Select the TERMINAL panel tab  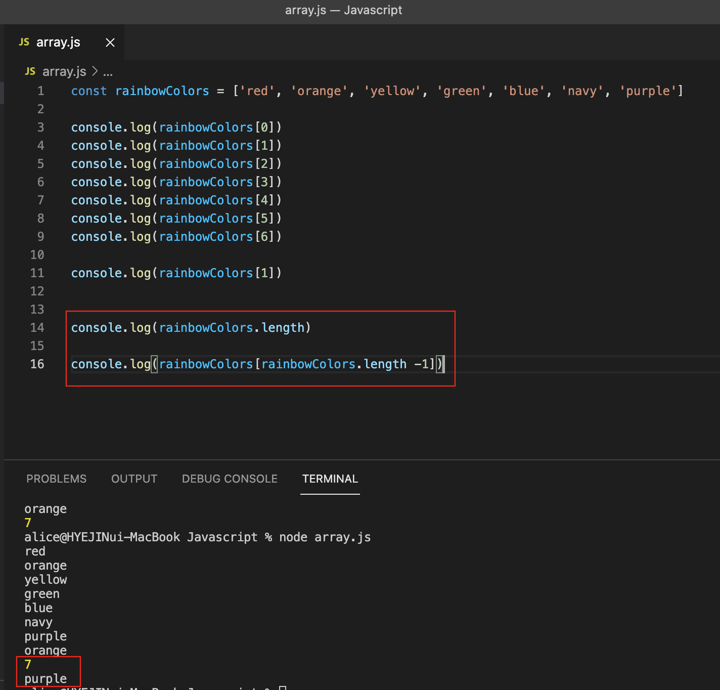point(330,479)
